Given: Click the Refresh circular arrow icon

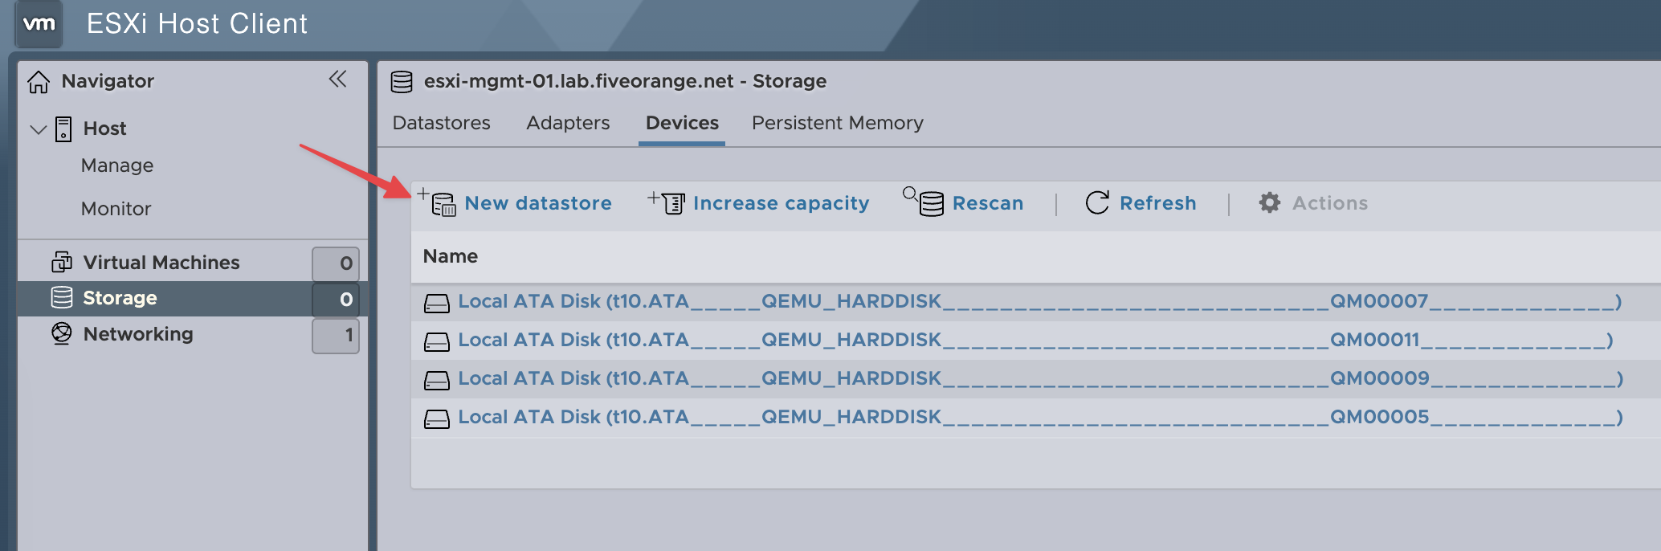Looking at the screenshot, I should click(x=1097, y=203).
